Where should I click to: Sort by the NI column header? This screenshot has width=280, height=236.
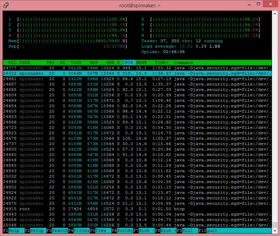coord(63,62)
